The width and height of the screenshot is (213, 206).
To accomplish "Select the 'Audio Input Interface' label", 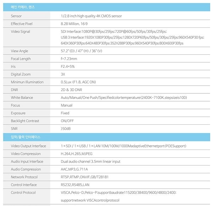I will [x=27, y=162].
